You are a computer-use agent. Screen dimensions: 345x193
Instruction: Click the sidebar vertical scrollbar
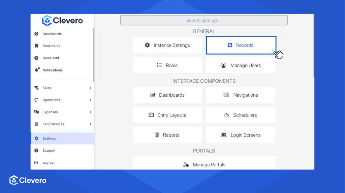coord(94,55)
